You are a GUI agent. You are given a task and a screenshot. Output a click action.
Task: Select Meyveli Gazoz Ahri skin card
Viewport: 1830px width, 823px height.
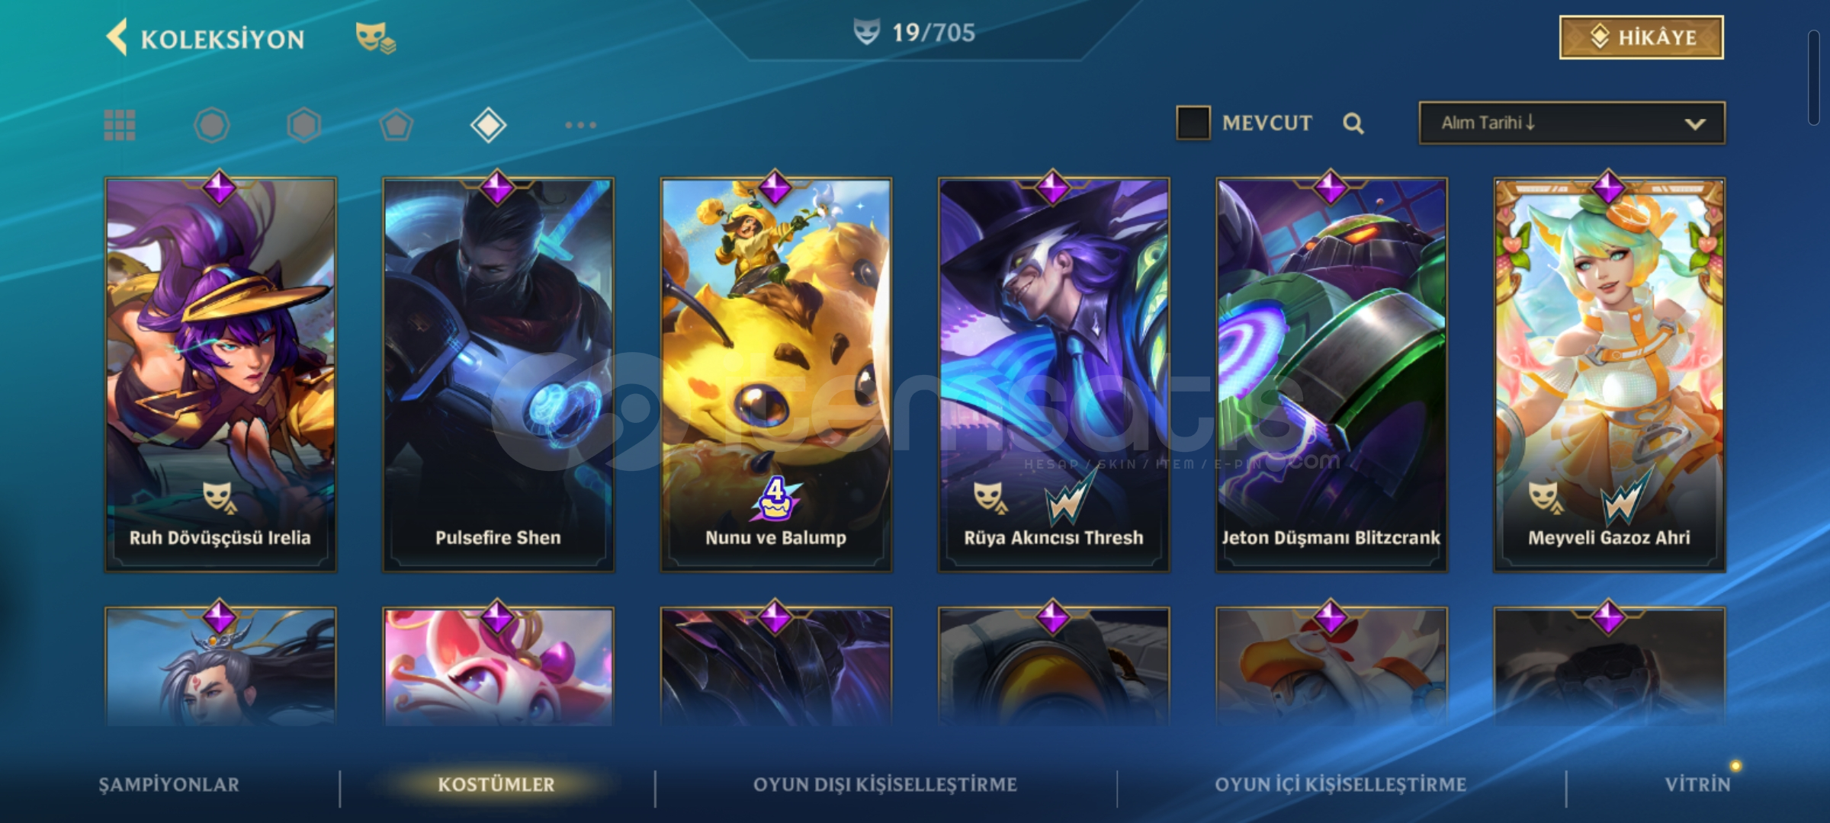tap(1609, 375)
